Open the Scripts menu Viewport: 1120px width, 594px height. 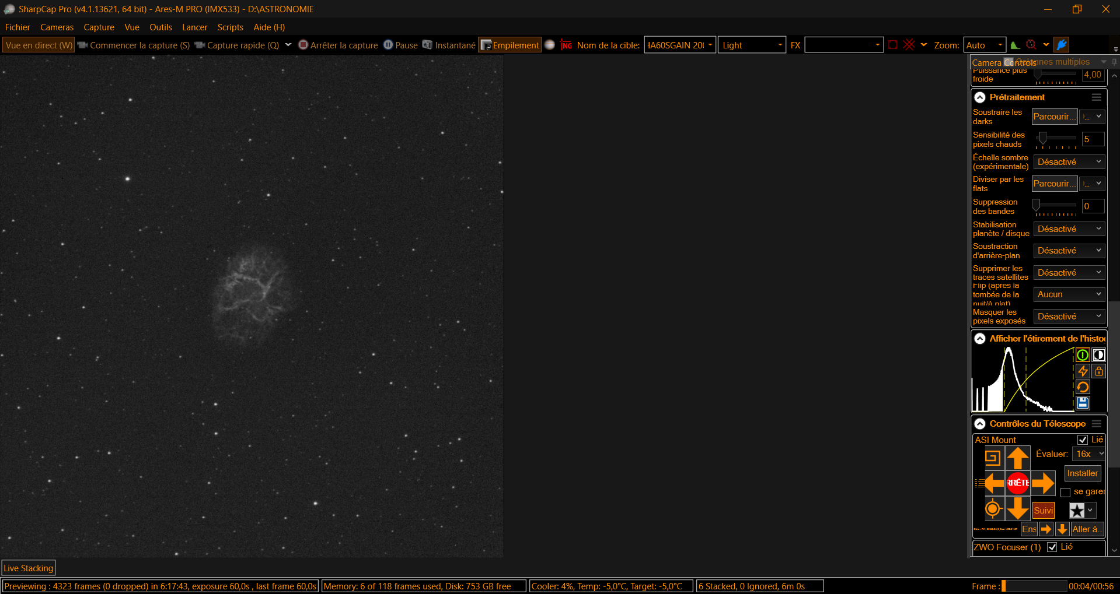[x=230, y=27]
